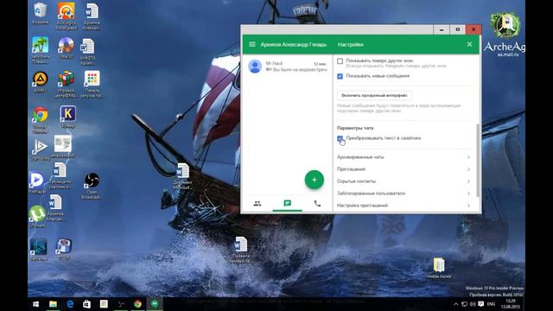Viewport: 553px width, 311px height.
Task: Click the ENG language indicator
Action: pos(491,304)
